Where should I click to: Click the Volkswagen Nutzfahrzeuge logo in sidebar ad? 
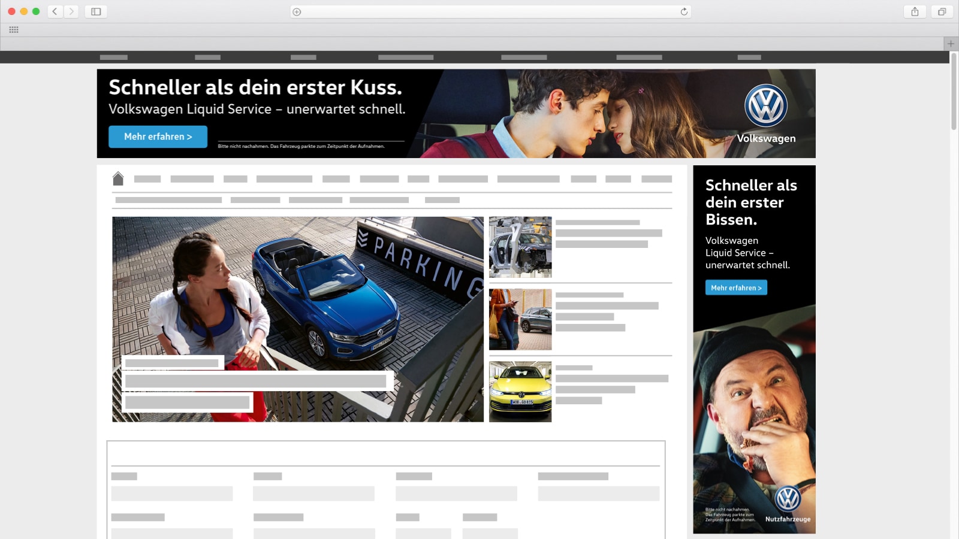(788, 499)
